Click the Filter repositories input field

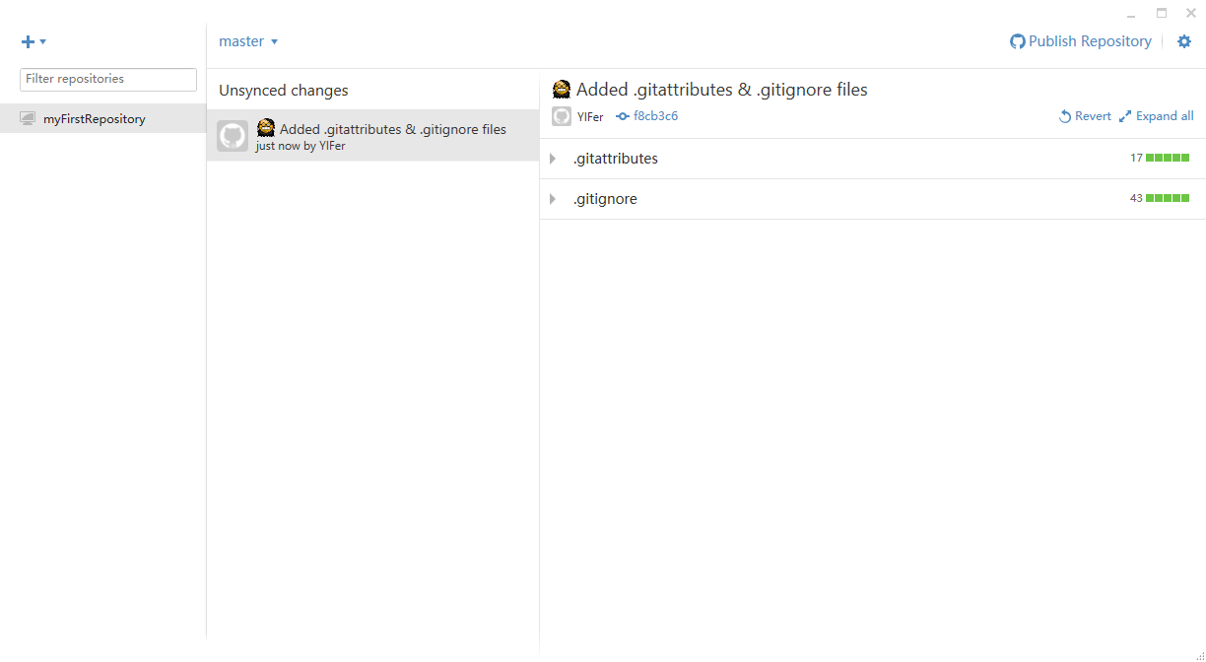coord(108,79)
